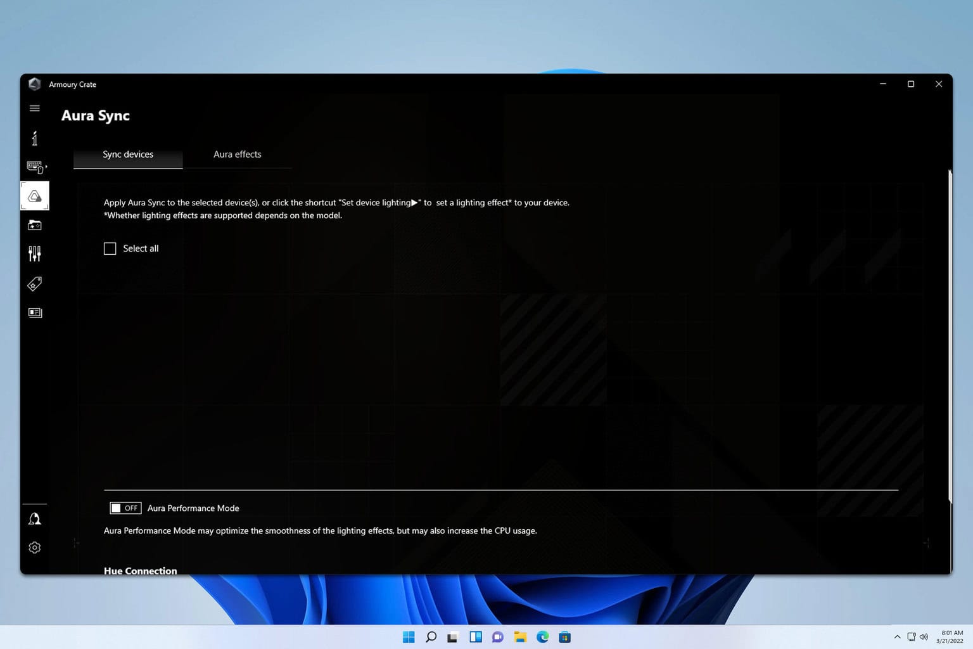Minimize the Armoury Crate window

(x=883, y=84)
